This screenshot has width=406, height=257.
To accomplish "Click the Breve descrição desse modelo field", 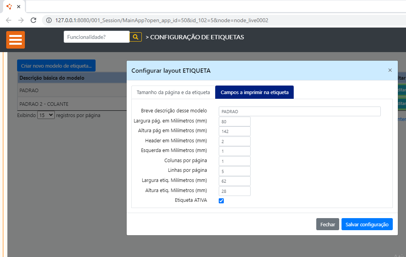I will [299, 112].
